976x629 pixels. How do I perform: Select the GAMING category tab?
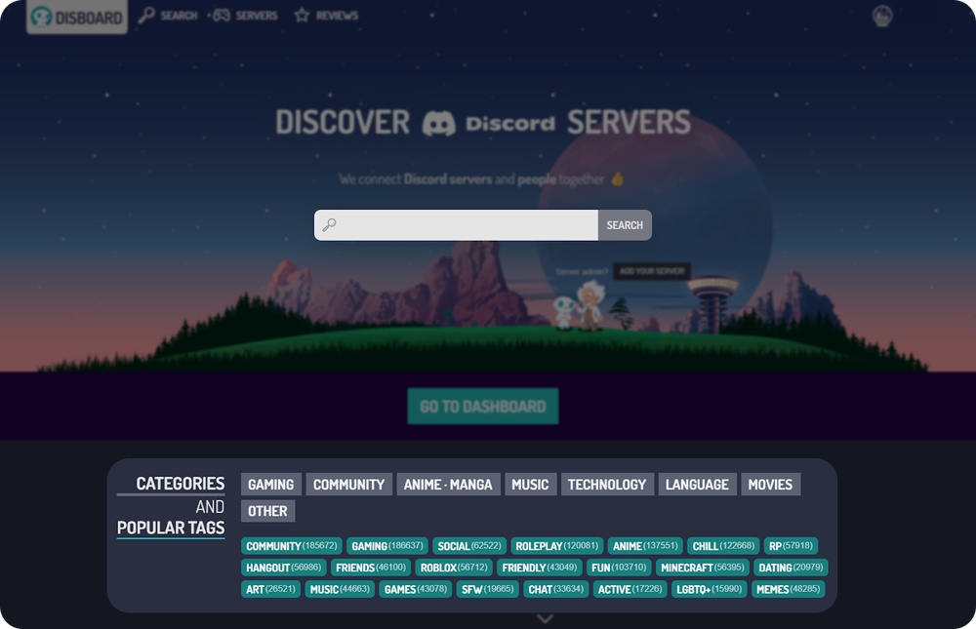point(270,484)
